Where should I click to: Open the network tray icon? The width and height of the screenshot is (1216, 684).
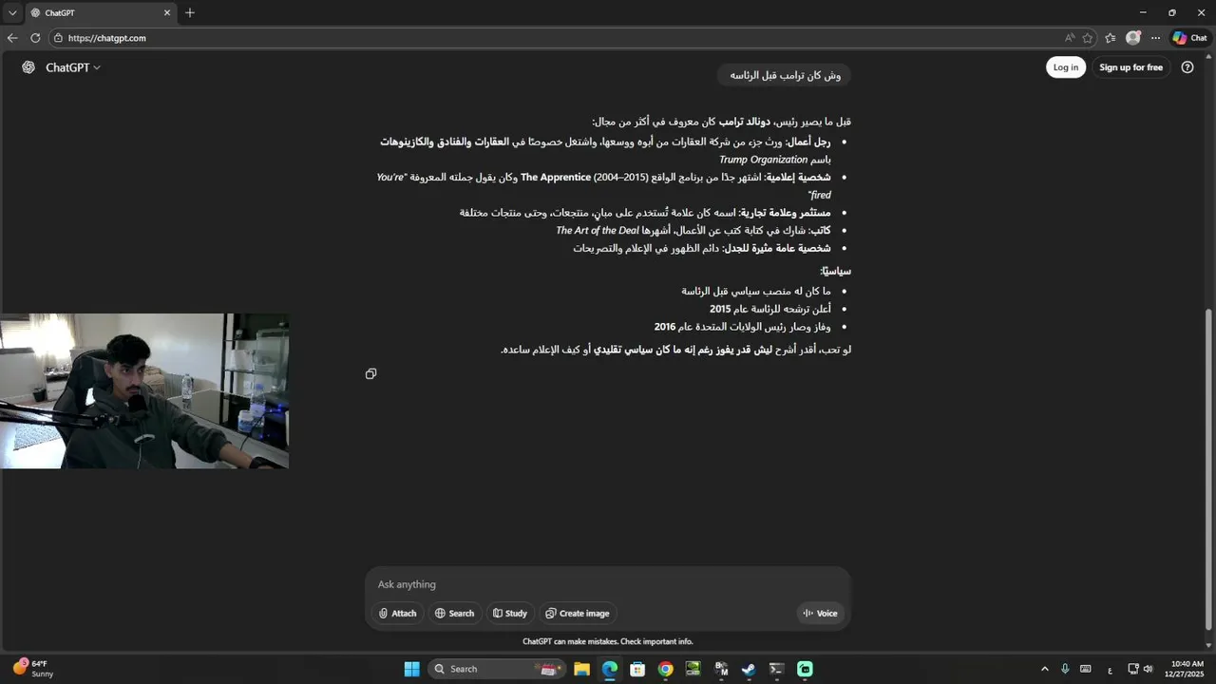pos(1133,669)
